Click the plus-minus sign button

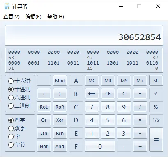(x=140, y=94)
